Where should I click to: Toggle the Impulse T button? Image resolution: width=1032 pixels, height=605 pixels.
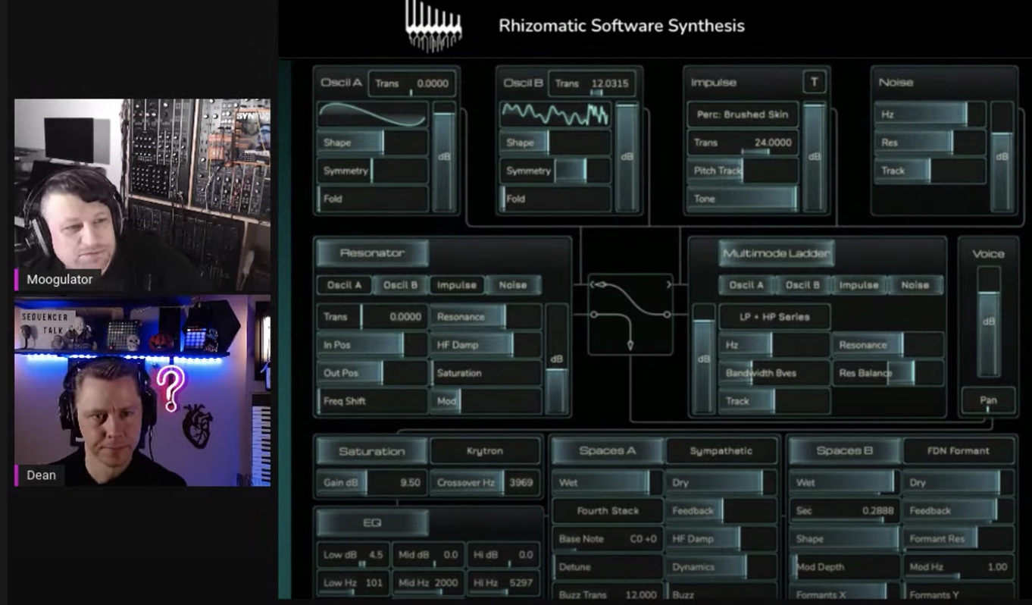814,83
